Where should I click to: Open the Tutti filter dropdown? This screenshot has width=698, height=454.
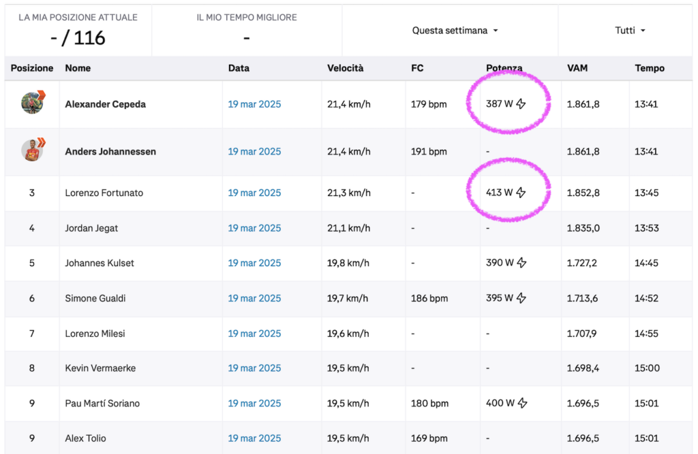(x=630, y=31)
